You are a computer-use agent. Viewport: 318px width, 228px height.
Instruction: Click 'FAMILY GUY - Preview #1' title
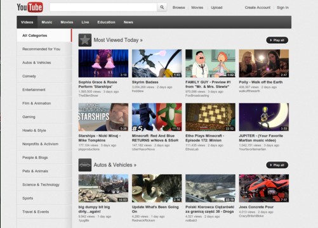click(x=208, y=84)
